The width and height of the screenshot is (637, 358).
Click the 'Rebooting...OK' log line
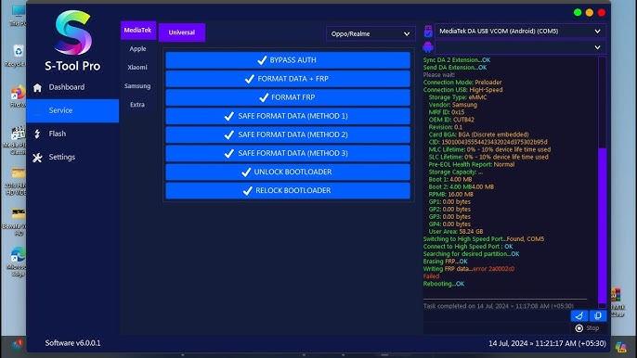444,284
